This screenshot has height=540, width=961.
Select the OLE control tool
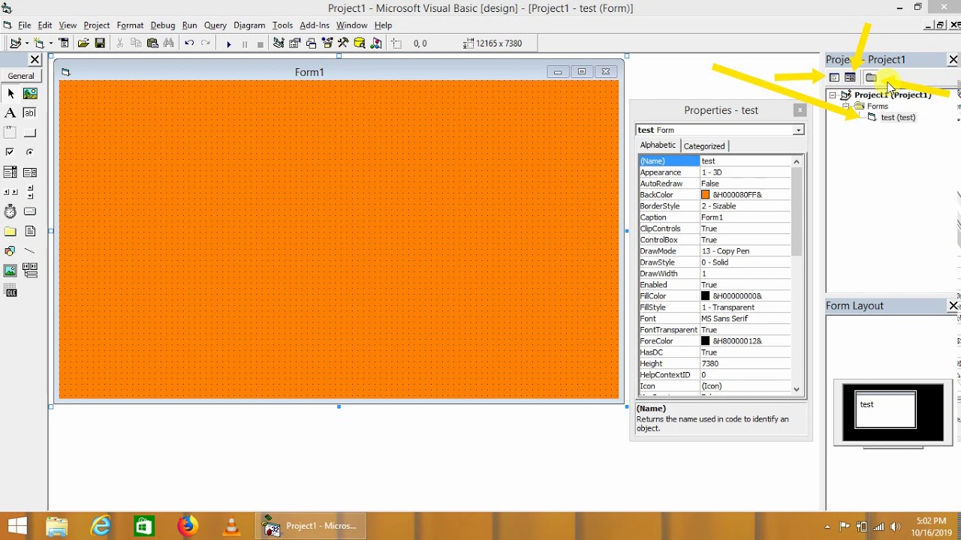click(11, 291)
